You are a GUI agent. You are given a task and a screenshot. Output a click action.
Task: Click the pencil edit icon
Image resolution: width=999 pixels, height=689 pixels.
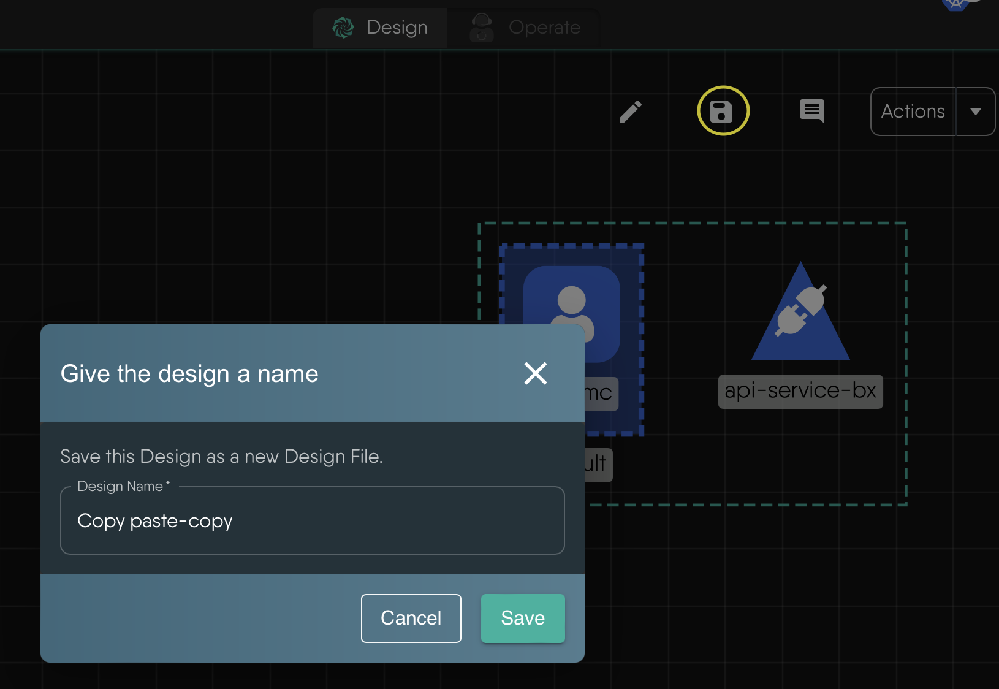coord(630,112)
